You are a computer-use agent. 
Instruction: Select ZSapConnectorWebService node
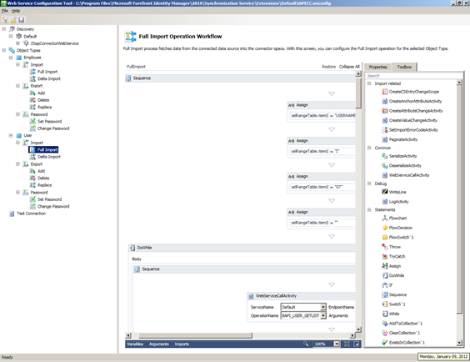pyautogui.click(x=54, y=43)
